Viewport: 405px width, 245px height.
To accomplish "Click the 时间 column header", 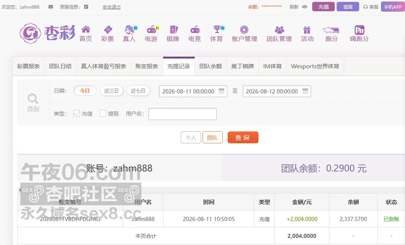I will (x=209, y=202).
